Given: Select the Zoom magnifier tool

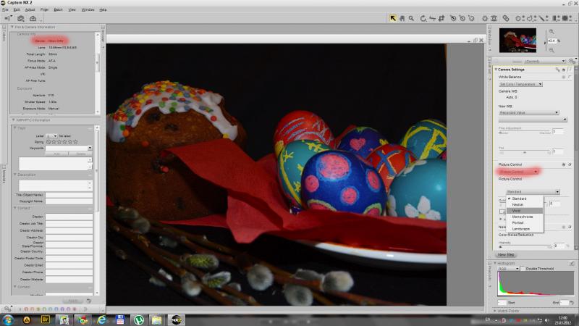Looking at the screenshot, I should point(411,18).
